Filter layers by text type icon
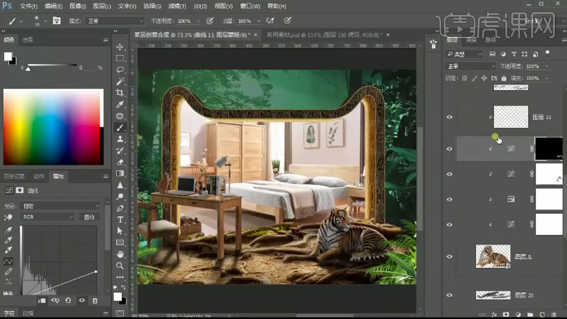The height and width of the screenshot is (319, 567). [514, 54]
